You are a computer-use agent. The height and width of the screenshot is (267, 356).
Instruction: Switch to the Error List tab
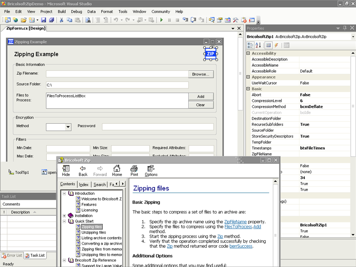pyautogui.click(x=12, y=255)
